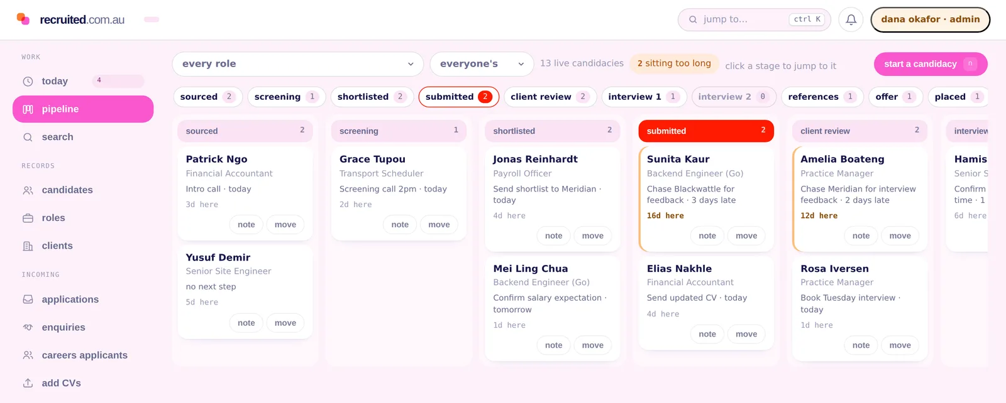Open the notifications bell
The width and height of the screenshot is (1006, 403).
tap(851, 19)
